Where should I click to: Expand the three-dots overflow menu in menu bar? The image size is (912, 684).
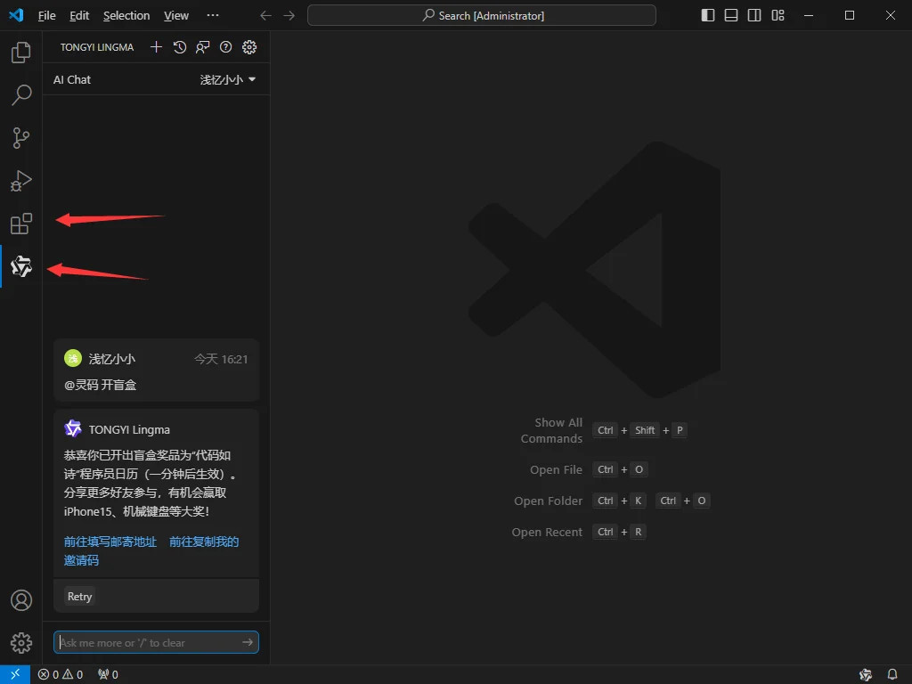(212, 15)
